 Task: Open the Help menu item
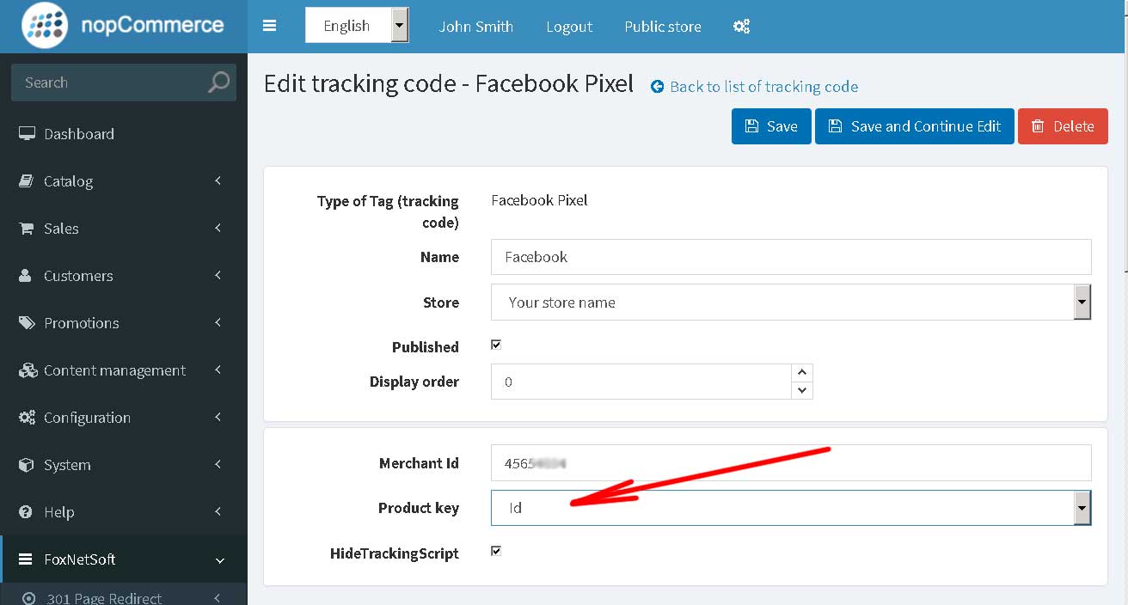point(124,511)
